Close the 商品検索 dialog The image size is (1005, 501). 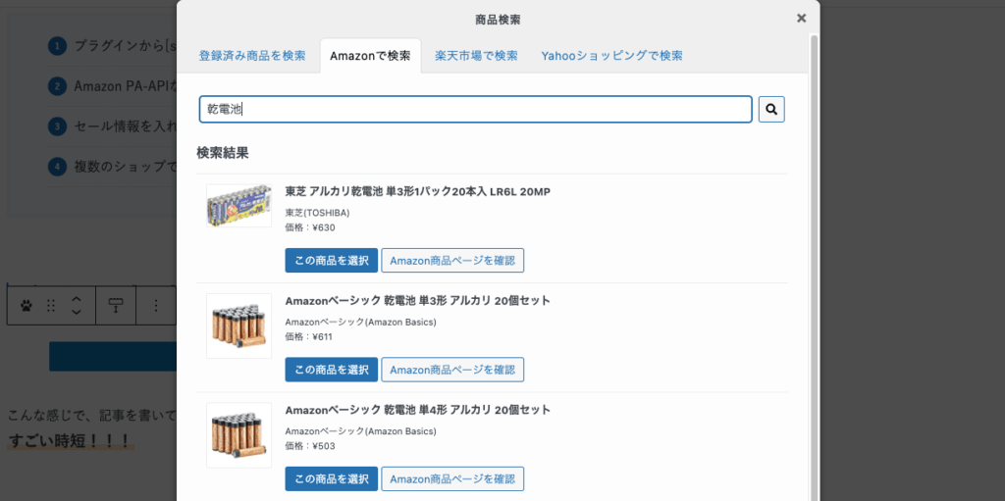point(801,19)
